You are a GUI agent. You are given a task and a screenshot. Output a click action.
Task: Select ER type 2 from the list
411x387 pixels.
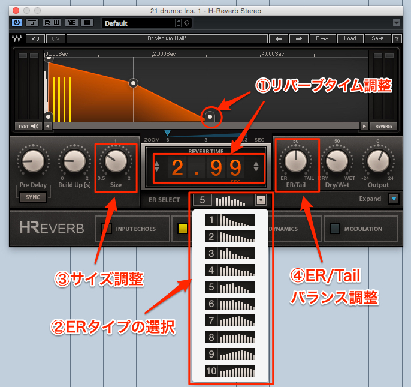click(x=230, y=236)
